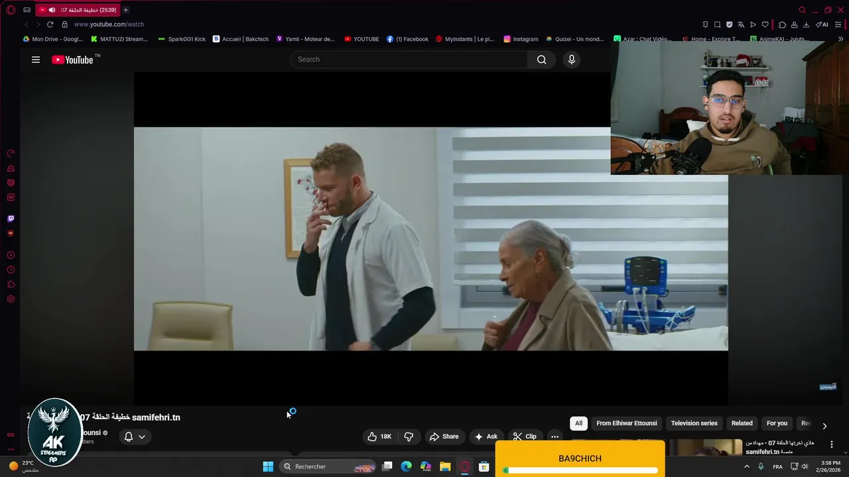849x477 pixels.
Task: Open notification bell dropdown for channel
Action: (x=135, y=437)
